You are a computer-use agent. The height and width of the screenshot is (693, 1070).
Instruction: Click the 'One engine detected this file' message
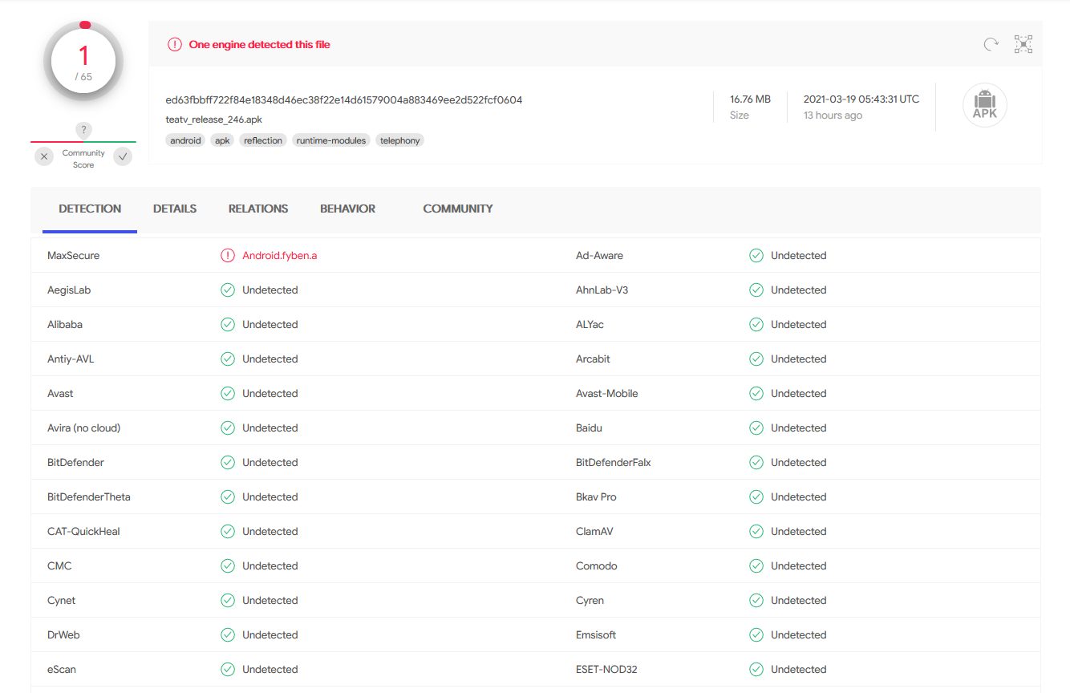[x=260, y=45]
